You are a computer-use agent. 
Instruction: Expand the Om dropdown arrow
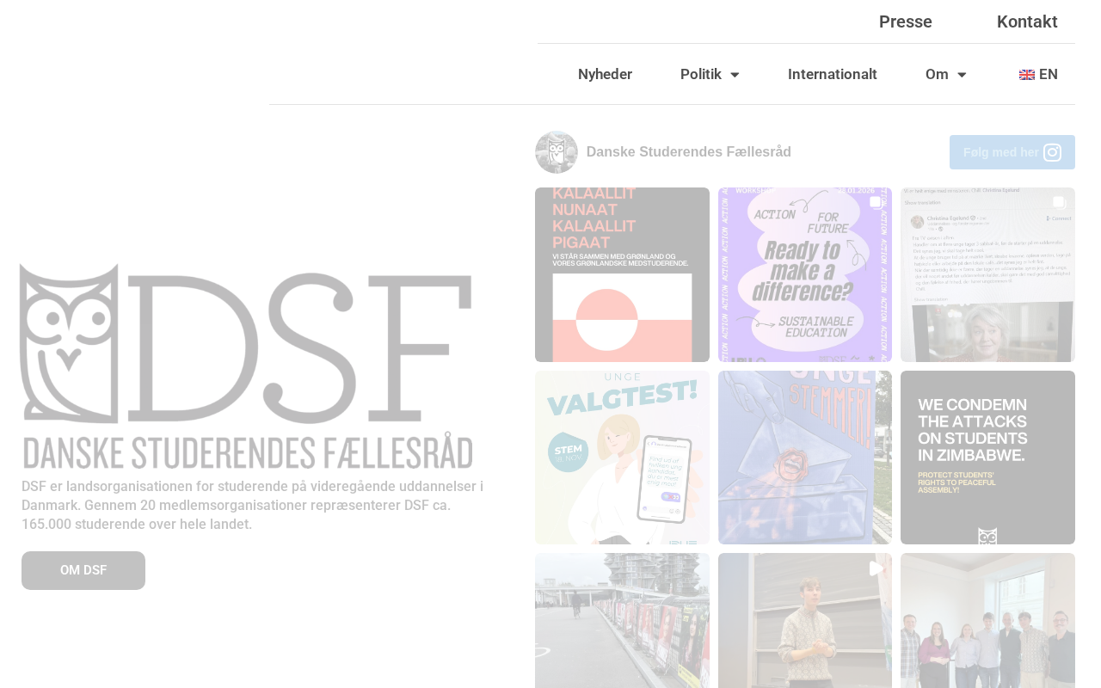pyautogui.click(x=962, y=75)
